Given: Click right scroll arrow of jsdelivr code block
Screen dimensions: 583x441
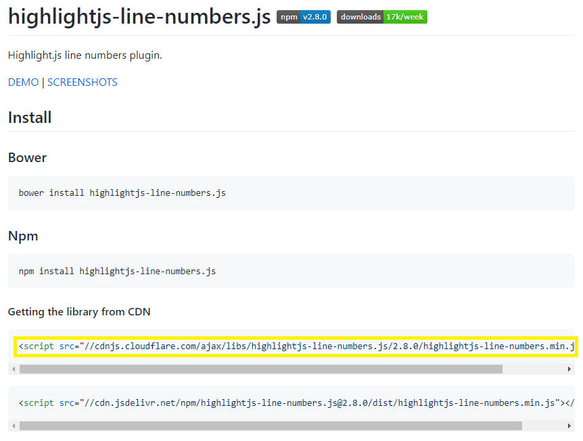Looking at the screenshot, I should (x=569, y=425).
